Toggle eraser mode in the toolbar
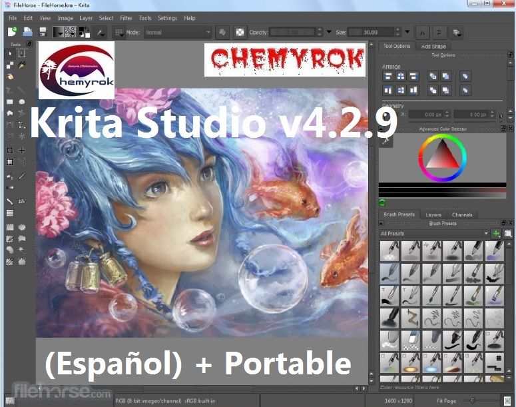 (x=222, y=32)
